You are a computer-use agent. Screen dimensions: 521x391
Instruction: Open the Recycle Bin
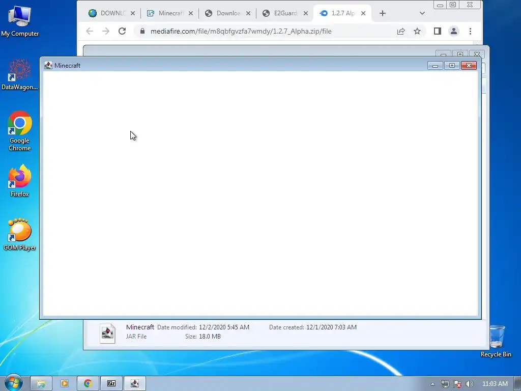coord(496,341)
